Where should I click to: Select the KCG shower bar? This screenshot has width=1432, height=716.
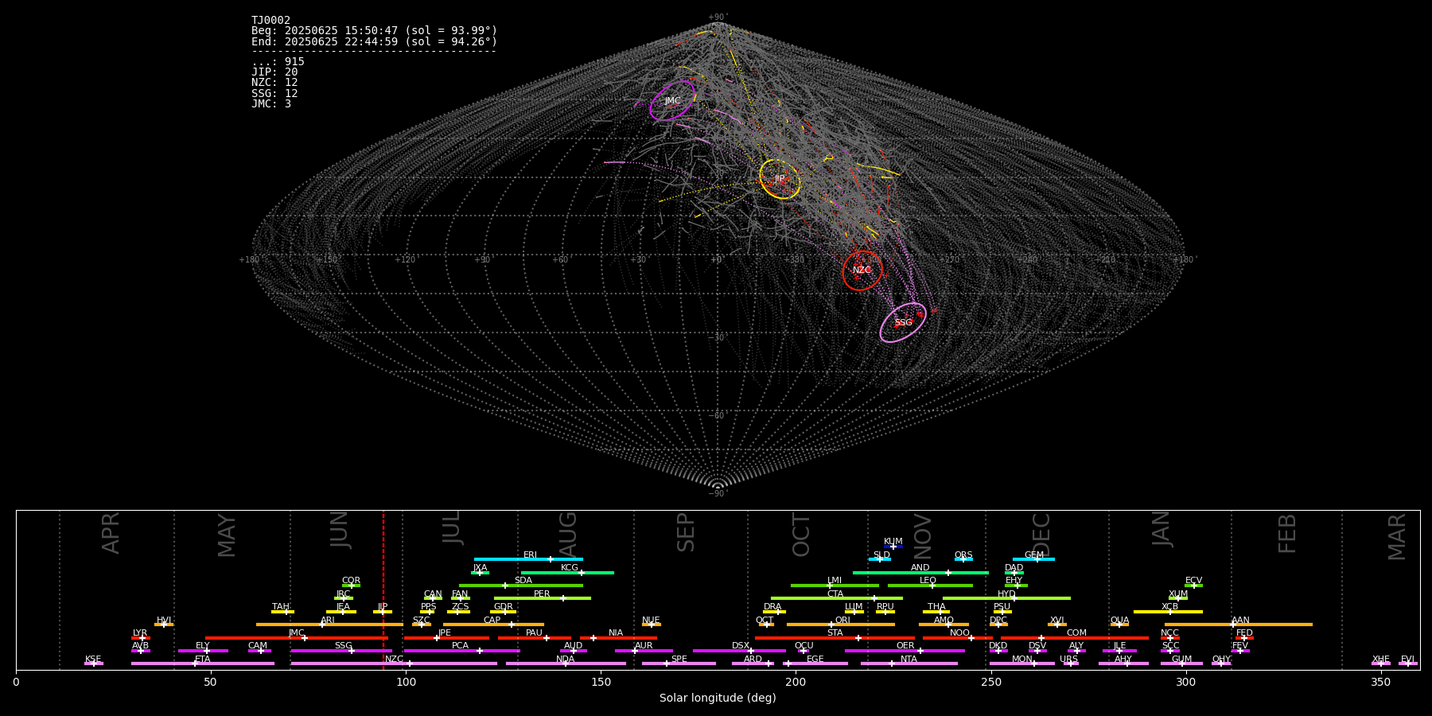[567, 572]
